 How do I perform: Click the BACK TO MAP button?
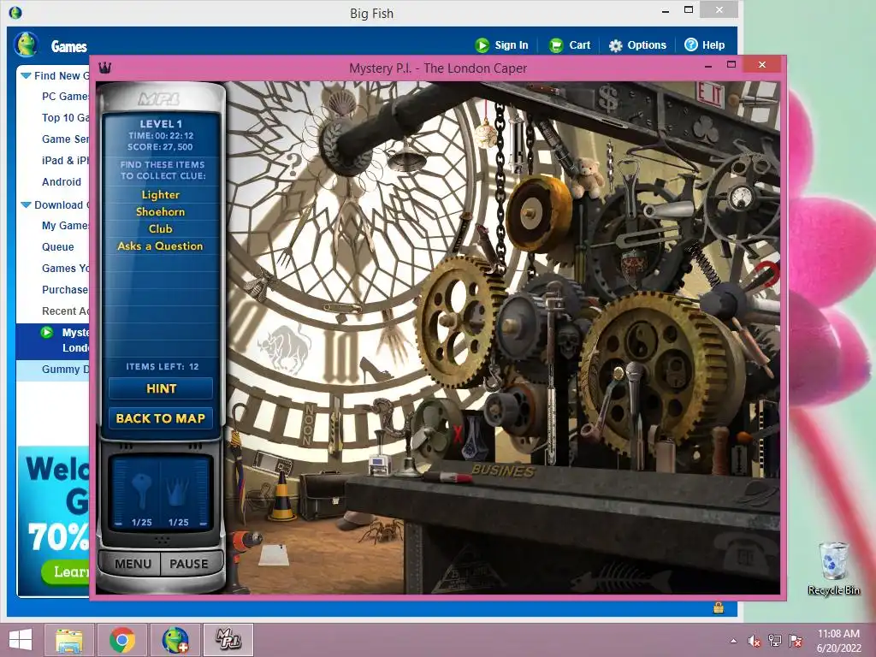point(161,417)
